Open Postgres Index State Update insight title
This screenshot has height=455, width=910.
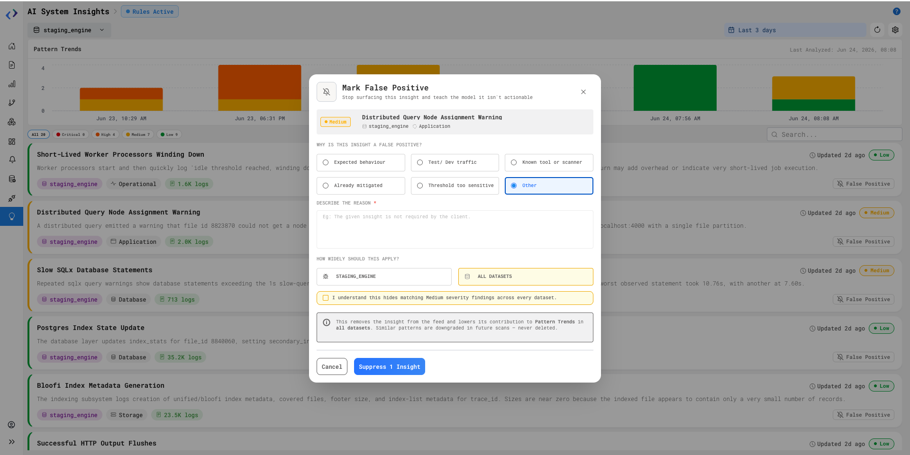[91, 328]
